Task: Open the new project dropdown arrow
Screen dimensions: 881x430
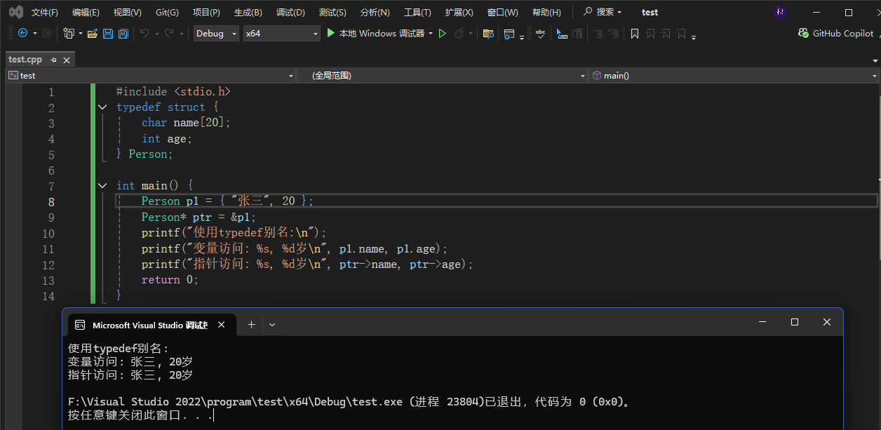Action: pos(80,33)
